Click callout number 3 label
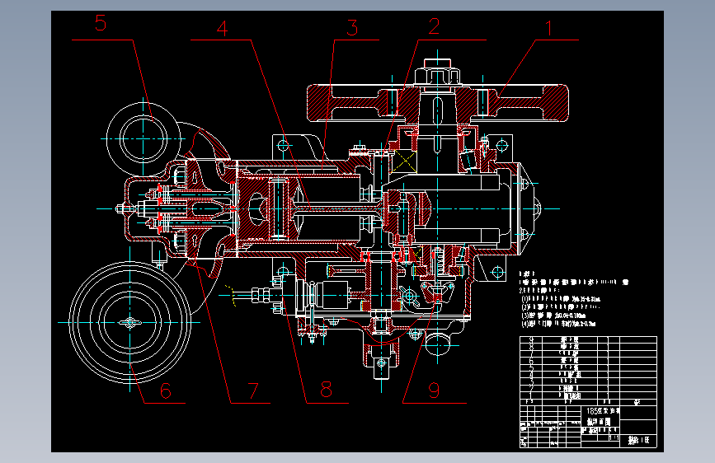The image size is (715, 463). (x=352, y=28)
